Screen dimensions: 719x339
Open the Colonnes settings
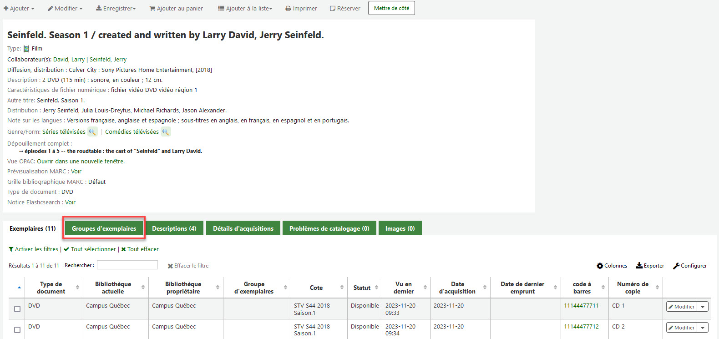pyautogui.click(x=612, y=266)
